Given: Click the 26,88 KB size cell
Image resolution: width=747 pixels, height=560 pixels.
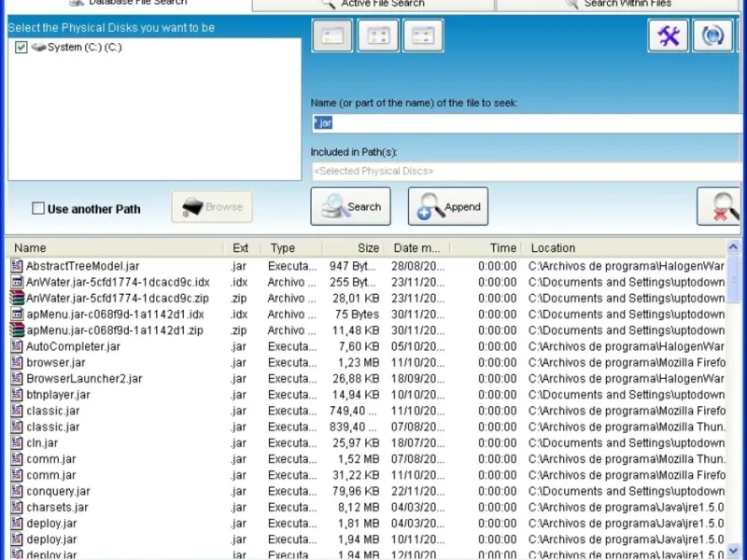Looking at the screenshot, I should (356, 379).
